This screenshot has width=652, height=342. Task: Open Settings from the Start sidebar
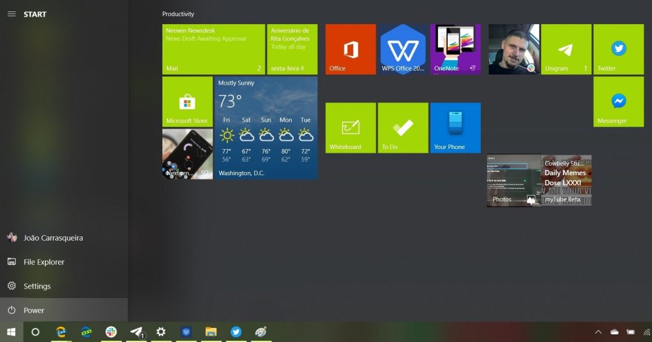37,286
